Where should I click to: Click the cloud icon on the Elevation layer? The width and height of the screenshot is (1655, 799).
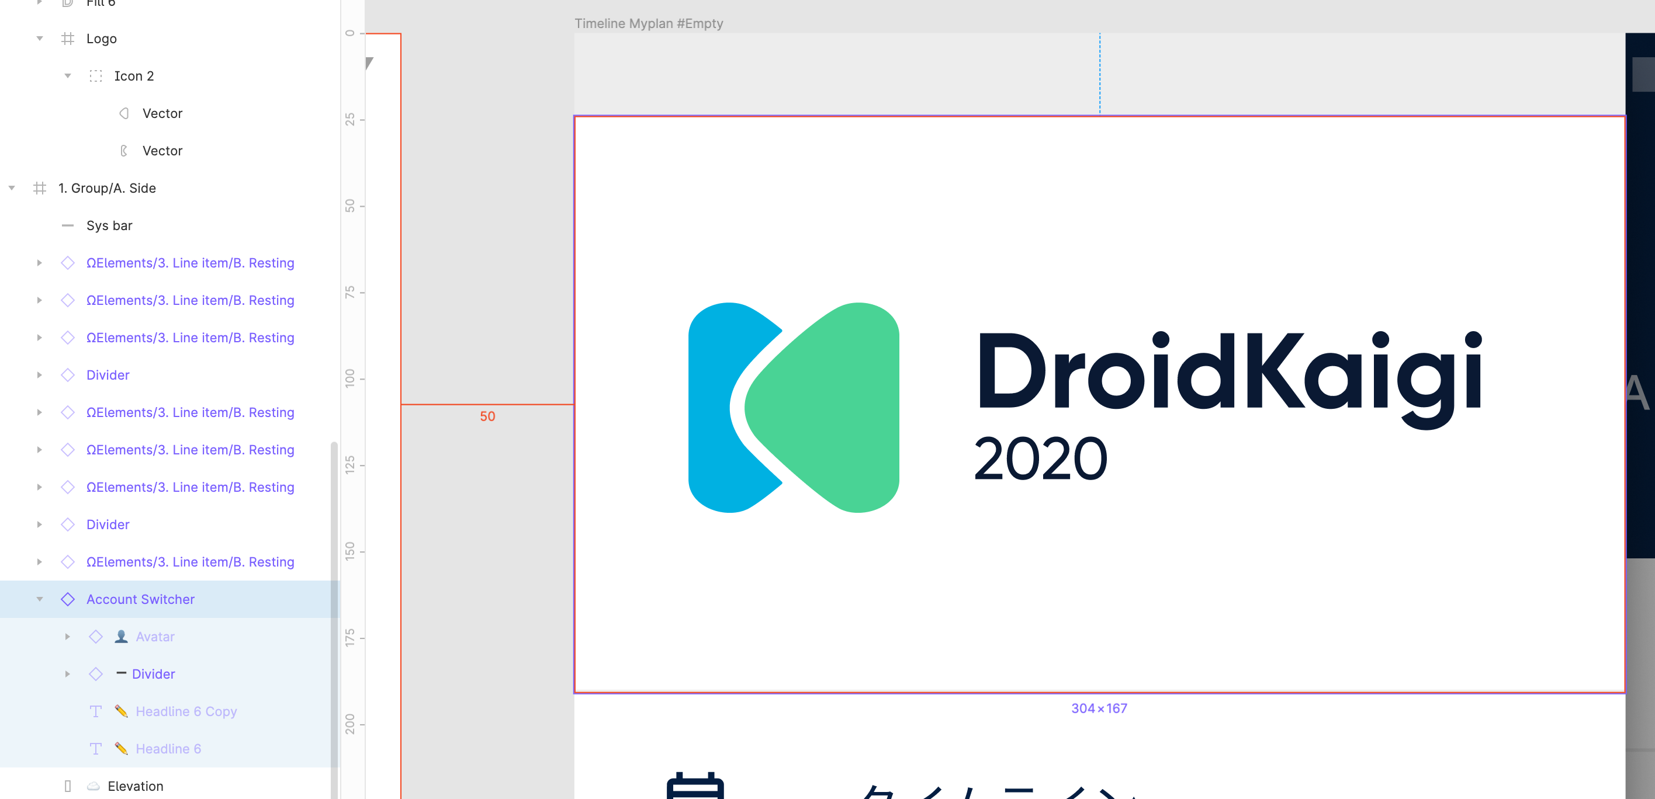click(x=93, y=786)
